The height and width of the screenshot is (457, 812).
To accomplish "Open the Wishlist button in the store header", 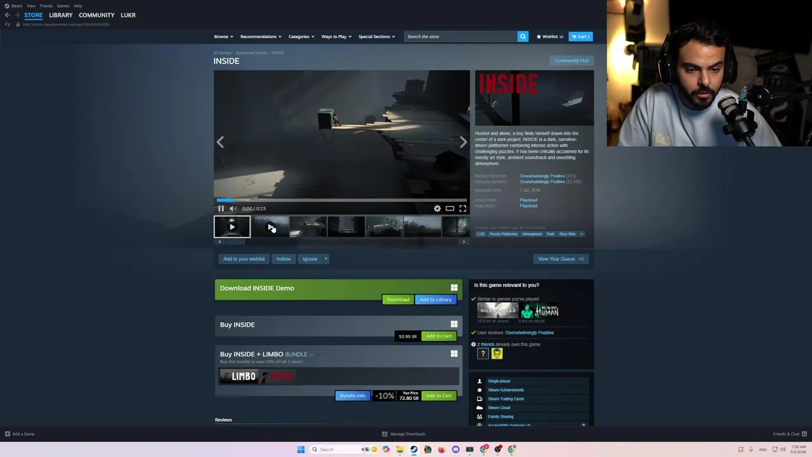I will 549,36.
